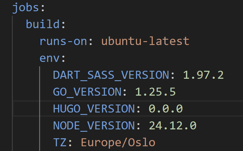Image resolution: width=243 pixels, height=151 pixels.
Task: Click the NODE_VERSION variable name
Action: [x=94, y=126]
